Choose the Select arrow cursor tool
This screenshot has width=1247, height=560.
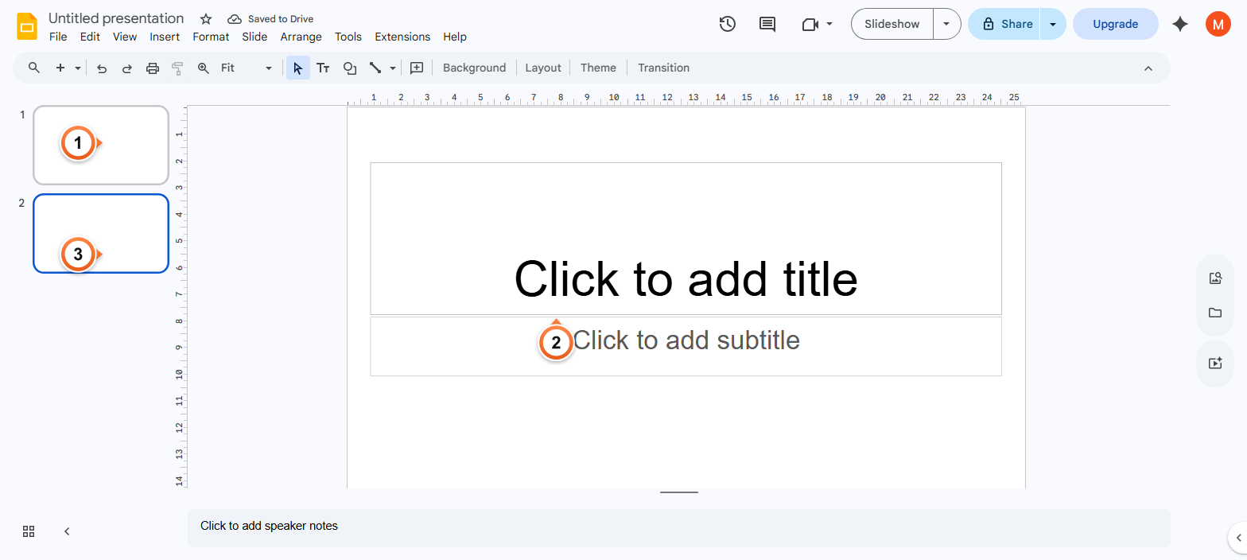click(298, 68)
